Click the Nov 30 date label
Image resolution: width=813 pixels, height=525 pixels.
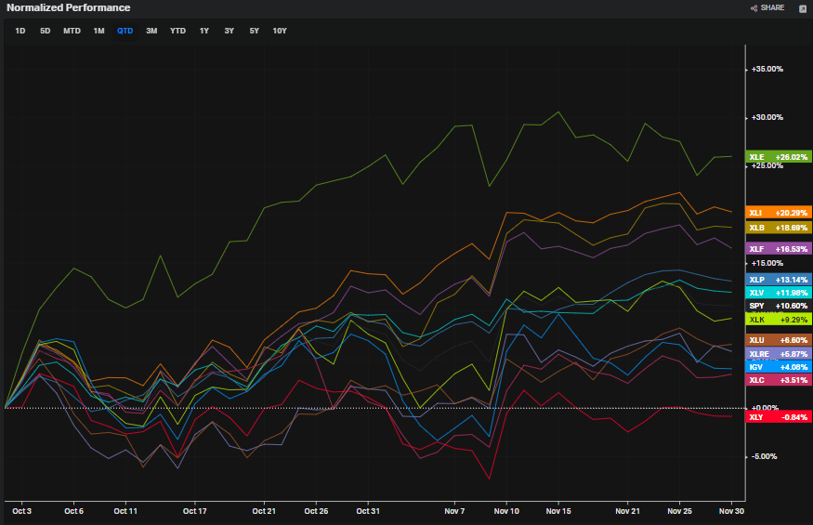click(731, 511)
